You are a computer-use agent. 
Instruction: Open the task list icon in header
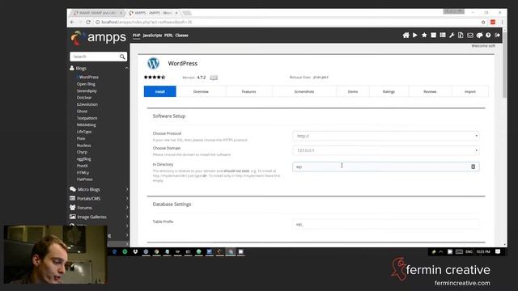tap(443, 36)
